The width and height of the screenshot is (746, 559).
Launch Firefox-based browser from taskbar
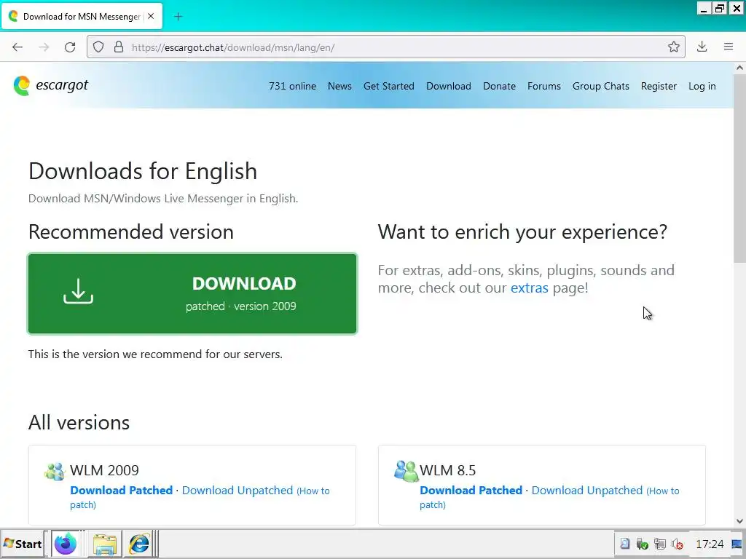65,544
